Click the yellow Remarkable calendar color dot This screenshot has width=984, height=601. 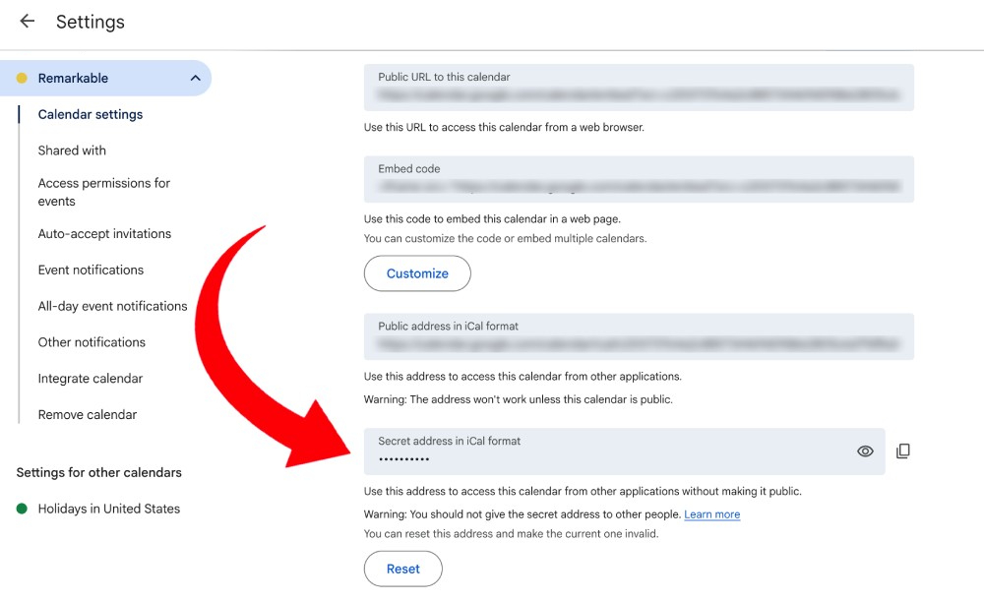click(x=22, y=79)
